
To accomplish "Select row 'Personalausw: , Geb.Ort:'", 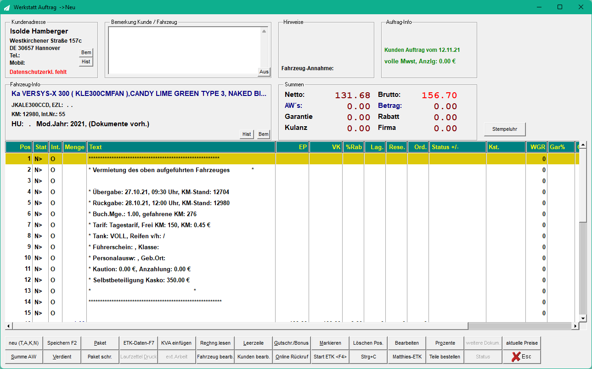I will 292,258.
